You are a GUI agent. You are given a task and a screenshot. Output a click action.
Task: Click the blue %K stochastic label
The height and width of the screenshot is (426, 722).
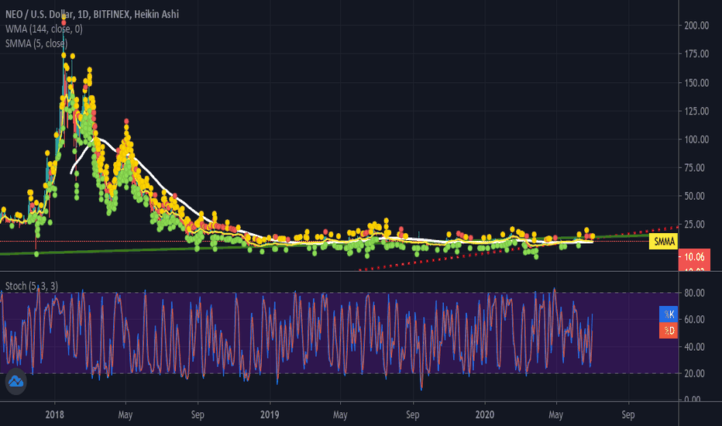pyautogui.click(x=669, y=314)
